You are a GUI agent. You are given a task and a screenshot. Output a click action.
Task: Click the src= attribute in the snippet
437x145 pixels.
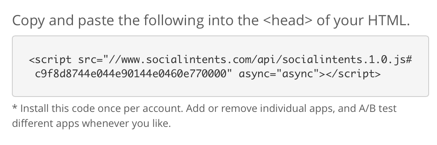point(90,59)
